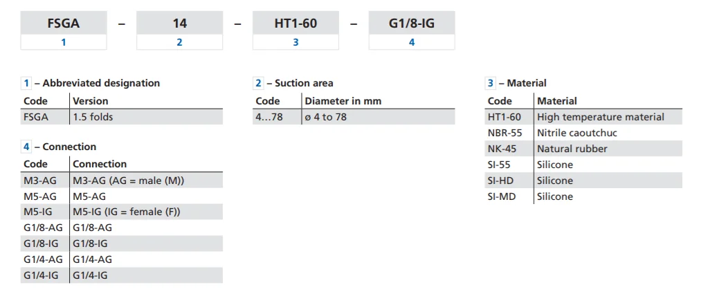Select the G1/8-IG connection box
The image size is (701, 294).
(412, 23)
